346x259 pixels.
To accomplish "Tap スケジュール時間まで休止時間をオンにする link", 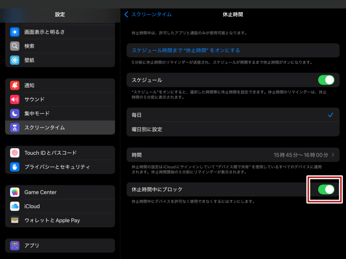I will [x=186, y=50].
